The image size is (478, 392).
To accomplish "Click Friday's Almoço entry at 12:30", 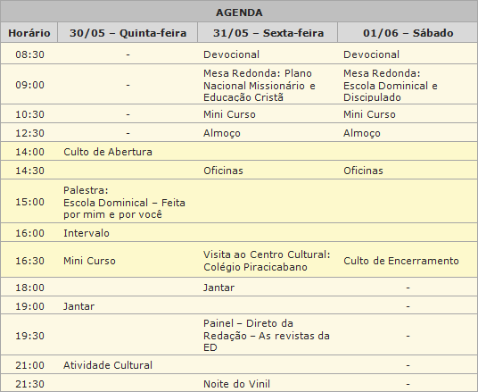I will (x=222, y=133).
